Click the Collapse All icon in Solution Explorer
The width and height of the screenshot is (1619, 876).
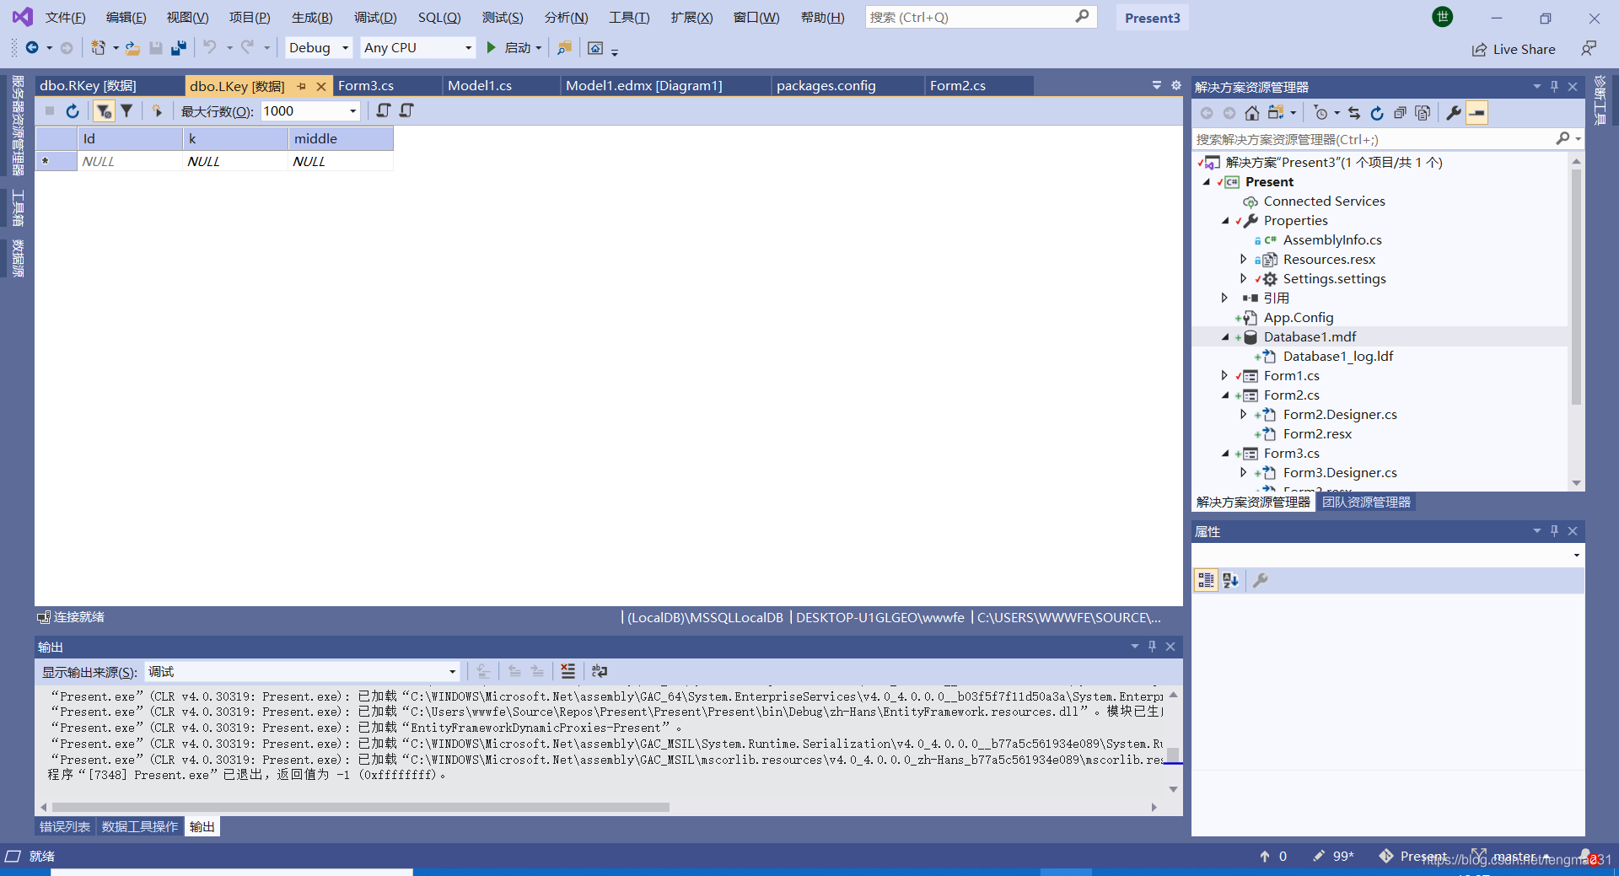pos(1400,113)
